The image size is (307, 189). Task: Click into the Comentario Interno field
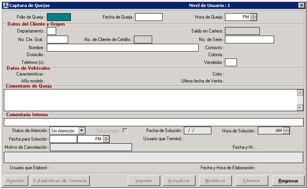click(x=153, y=122)
